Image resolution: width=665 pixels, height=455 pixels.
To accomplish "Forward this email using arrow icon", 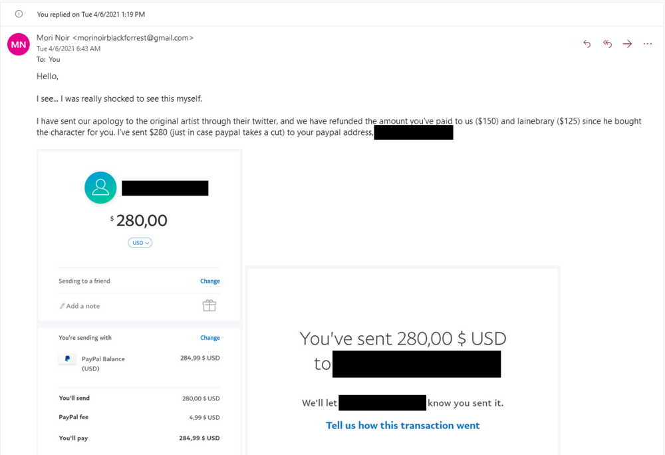I will click(627, 44).
